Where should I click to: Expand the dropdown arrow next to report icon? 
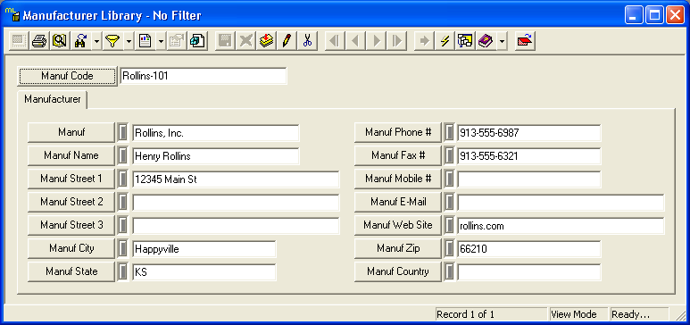click(x=161, y=41)
